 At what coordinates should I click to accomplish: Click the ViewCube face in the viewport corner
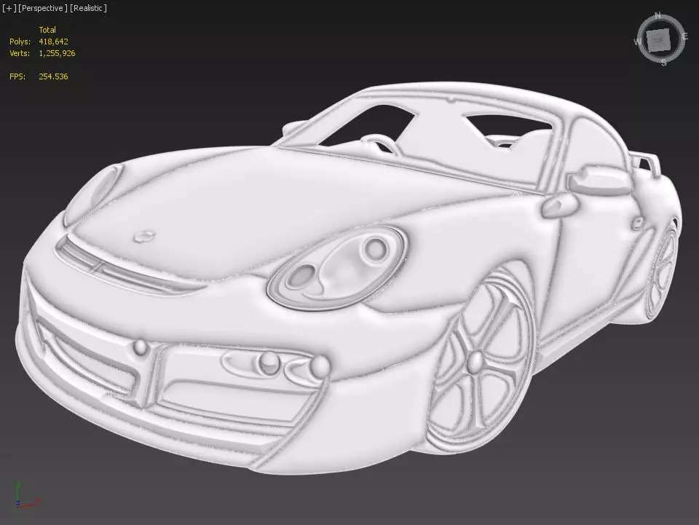coord(658,40)
